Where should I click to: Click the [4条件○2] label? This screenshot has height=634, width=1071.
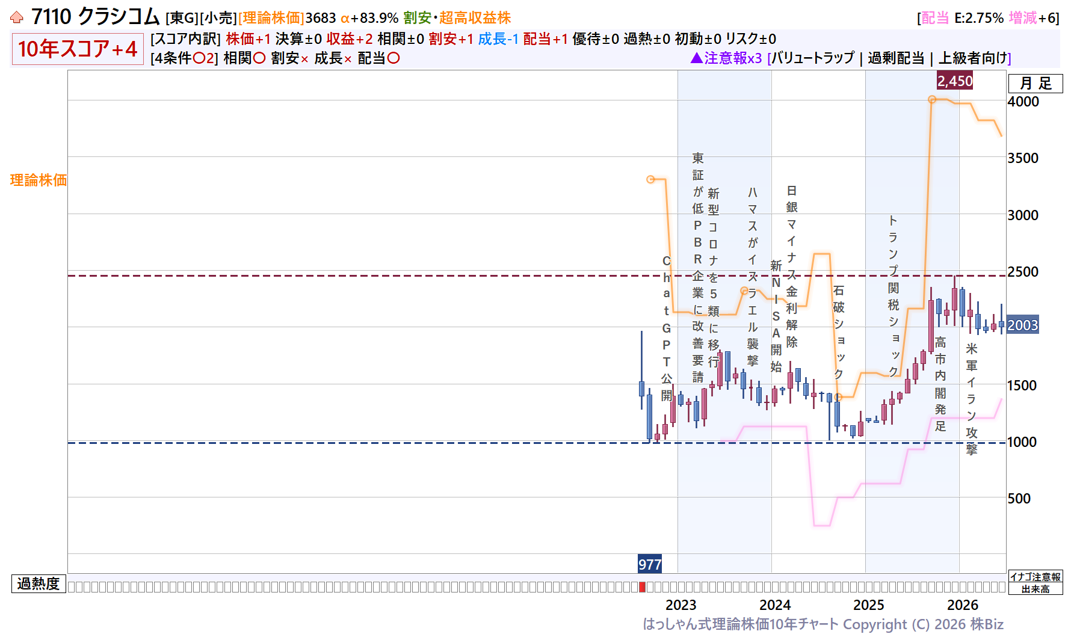click(x=185, y=58)
